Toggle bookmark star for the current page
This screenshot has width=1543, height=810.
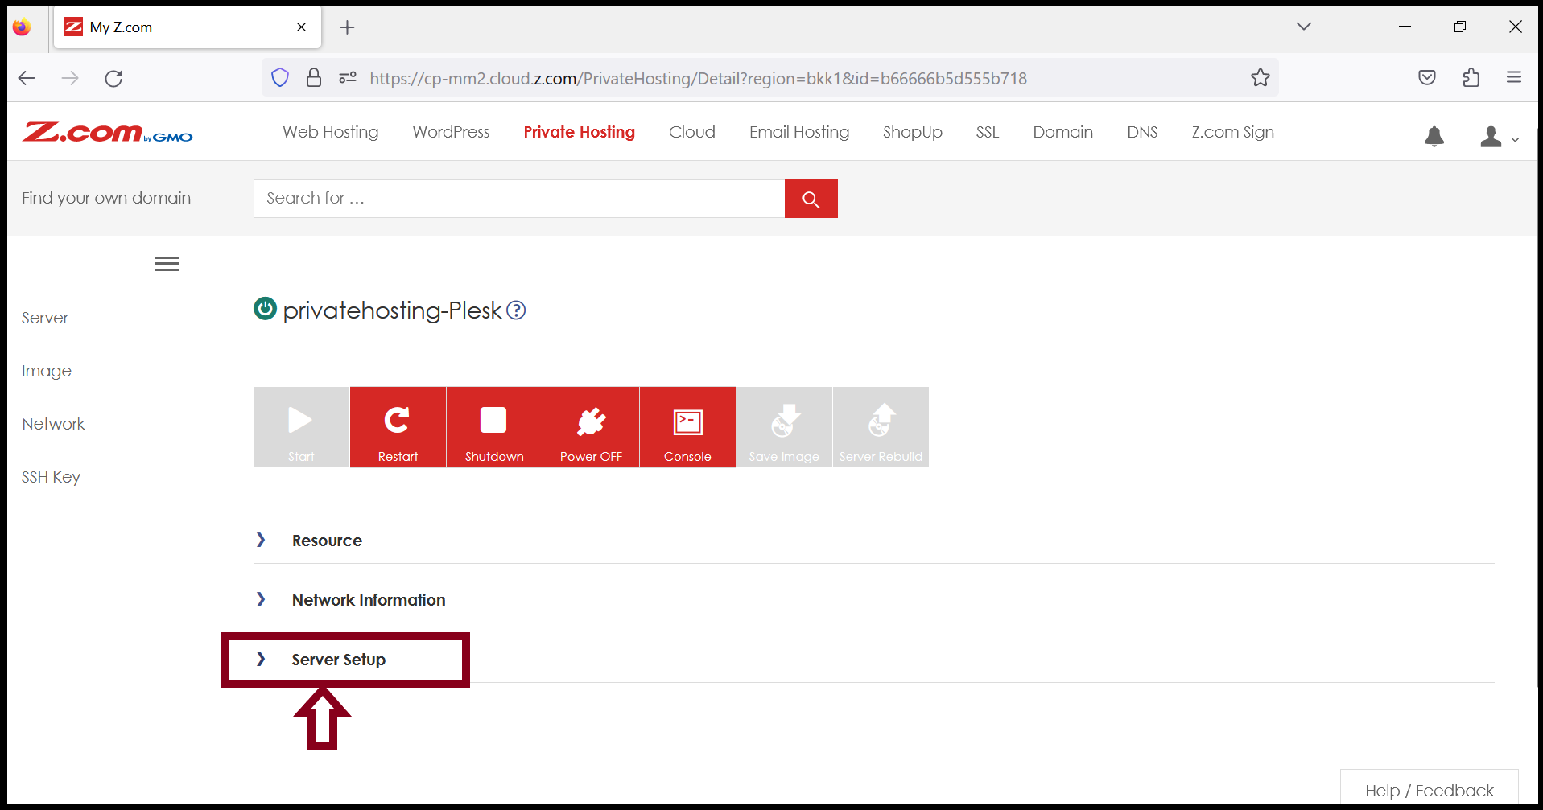pyautogui.click(x=1260, y=77)
